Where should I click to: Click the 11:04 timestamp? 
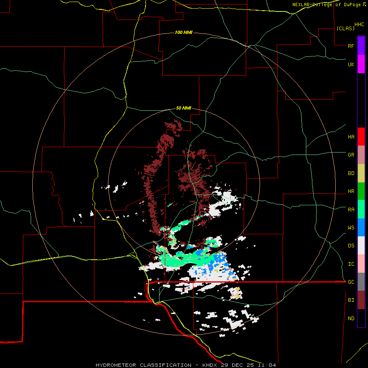267,365
